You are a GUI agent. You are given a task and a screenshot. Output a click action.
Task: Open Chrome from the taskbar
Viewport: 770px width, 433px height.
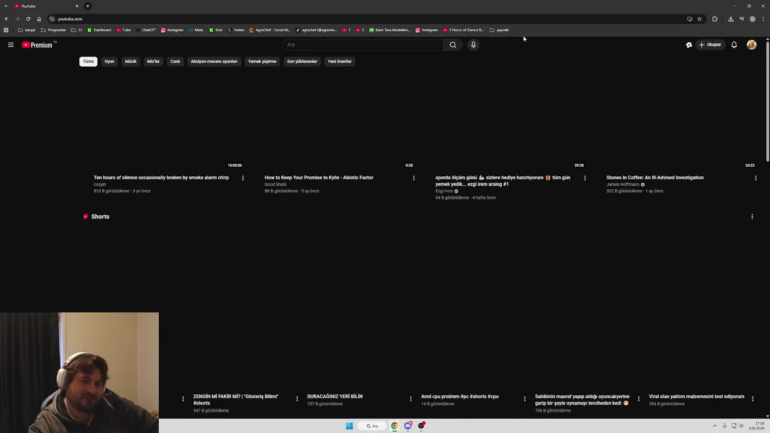pyautogui.click(x=395, y=426)
